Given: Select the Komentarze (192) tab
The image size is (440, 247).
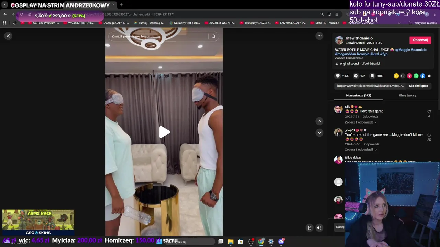Looking at the screenshot, I should [359, 95].
